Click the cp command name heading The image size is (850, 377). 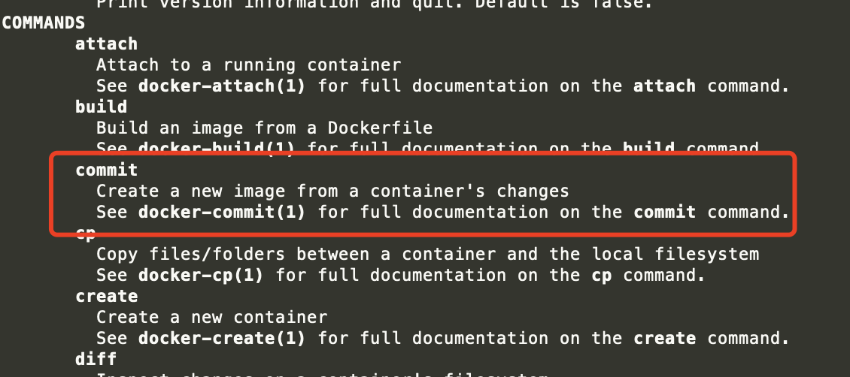(85, 234)
